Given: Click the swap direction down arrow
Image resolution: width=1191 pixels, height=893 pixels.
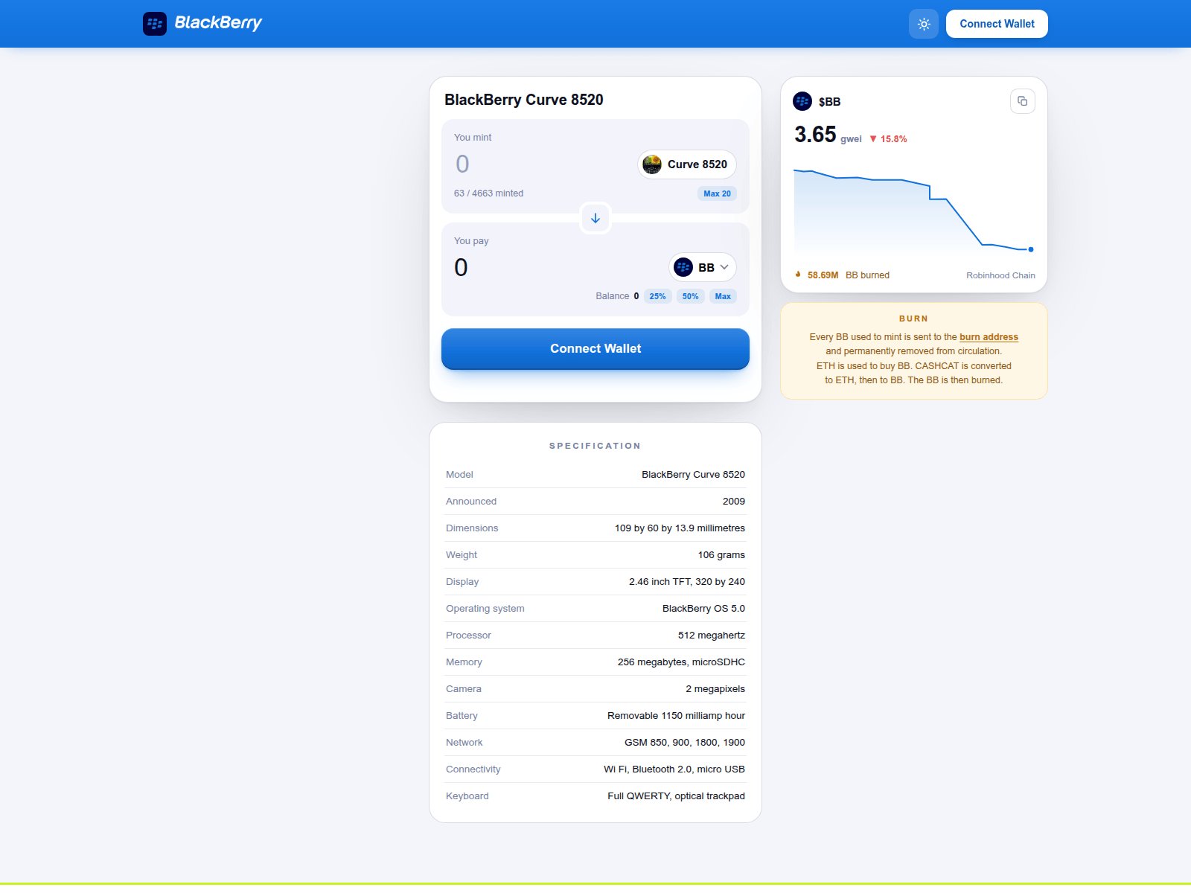Looking at the screenshot, I should tap(595, 218).
